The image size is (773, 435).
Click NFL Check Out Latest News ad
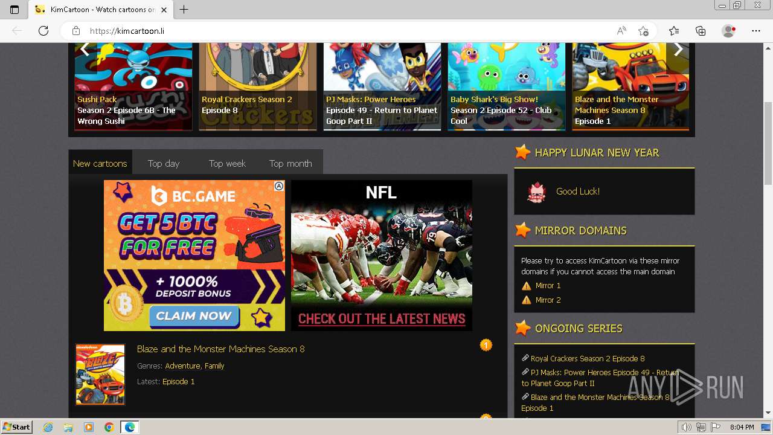tap(382, 256)
